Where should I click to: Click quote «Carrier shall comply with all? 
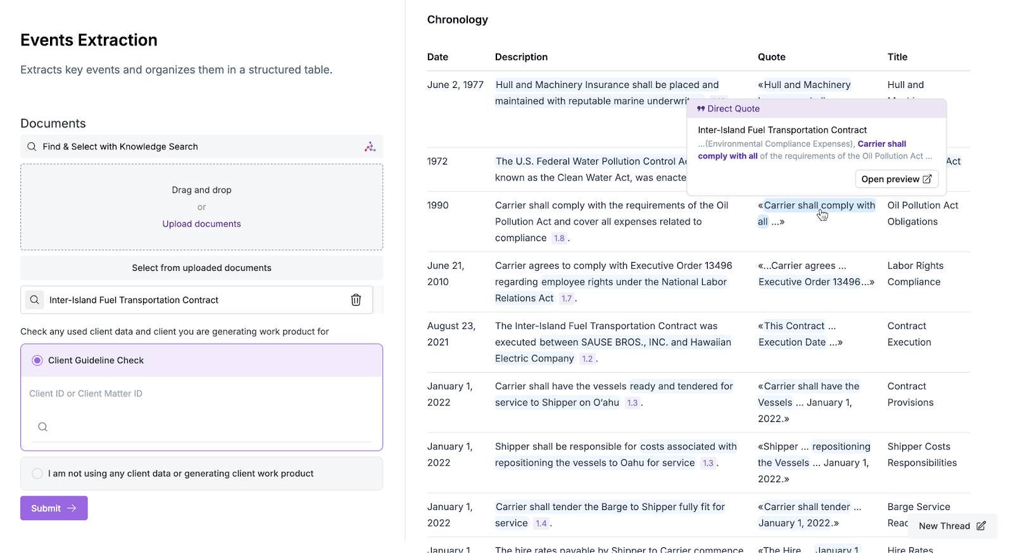click(817, 213)
